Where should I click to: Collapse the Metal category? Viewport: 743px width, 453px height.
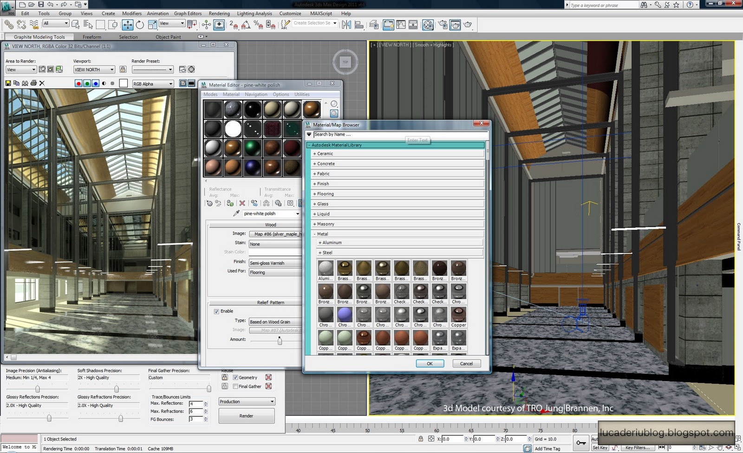tap(398, 234)
